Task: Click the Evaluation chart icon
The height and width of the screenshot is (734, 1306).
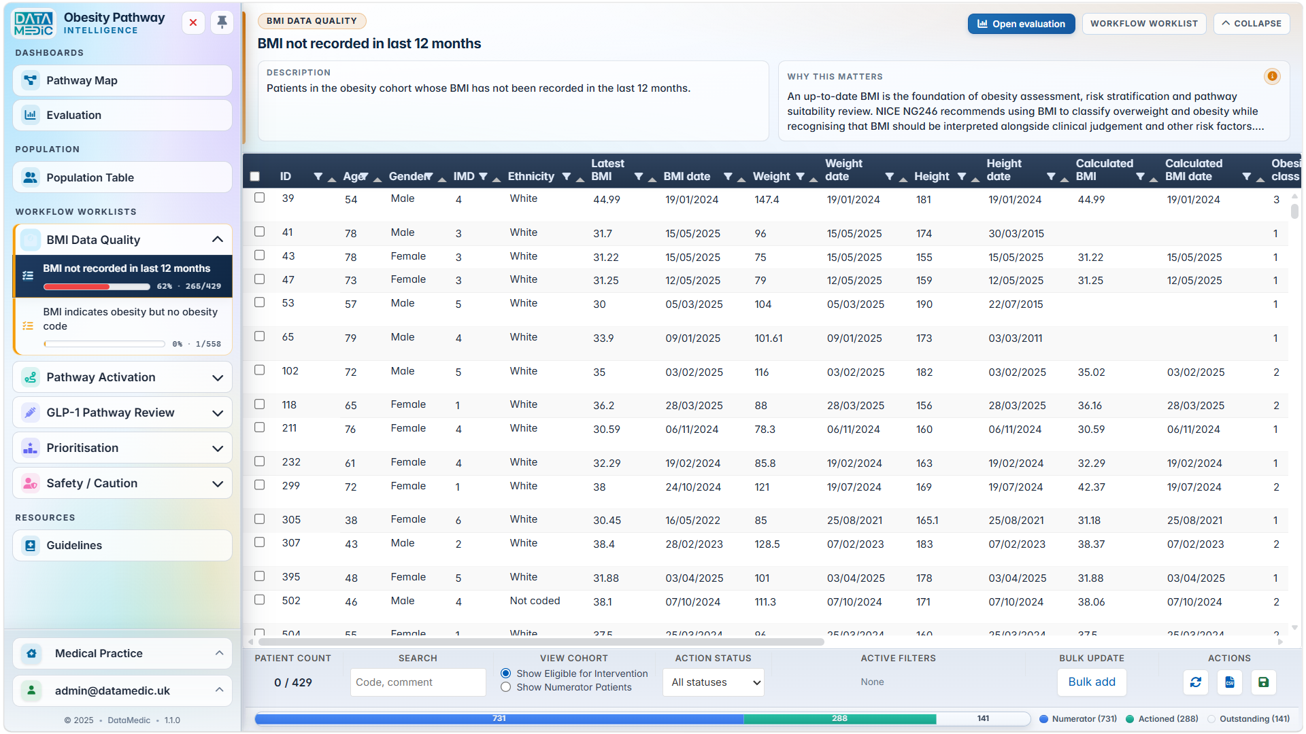Action: [x=31, y=115]
